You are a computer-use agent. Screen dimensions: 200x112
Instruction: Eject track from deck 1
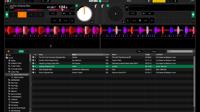click(x=92, y=22)
